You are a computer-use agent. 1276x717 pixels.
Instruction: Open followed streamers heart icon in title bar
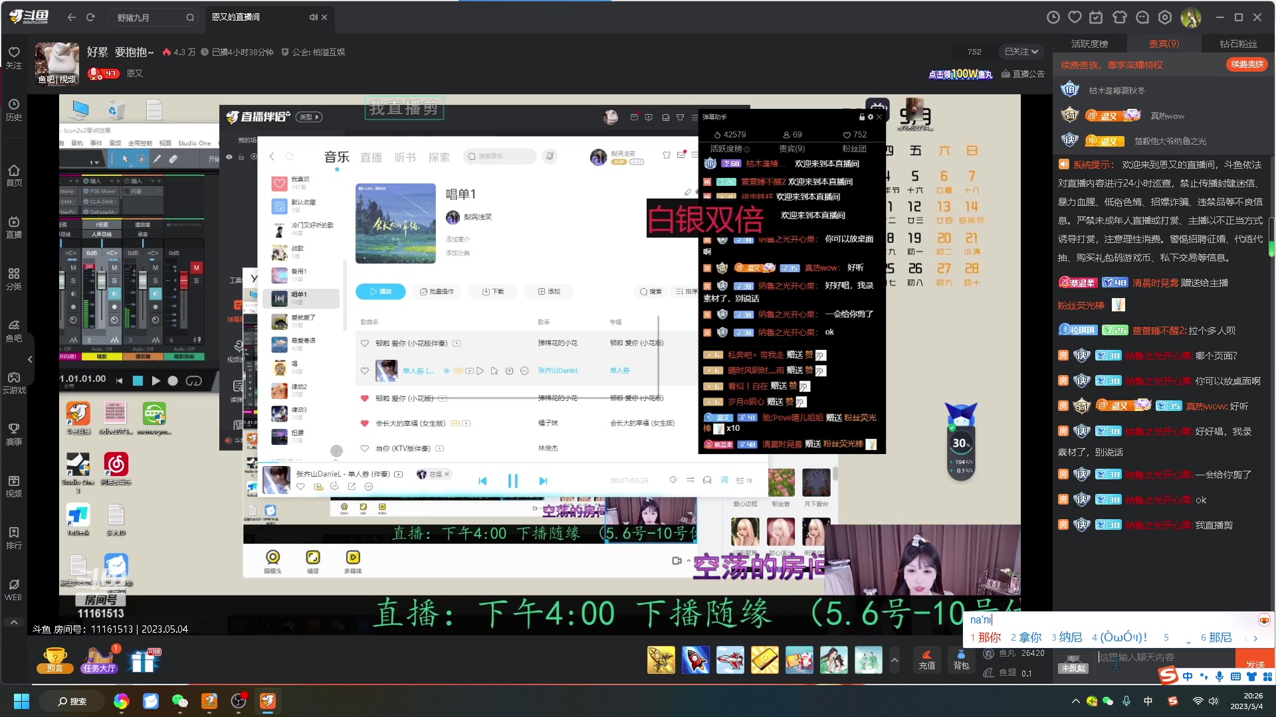point(1075,17)
